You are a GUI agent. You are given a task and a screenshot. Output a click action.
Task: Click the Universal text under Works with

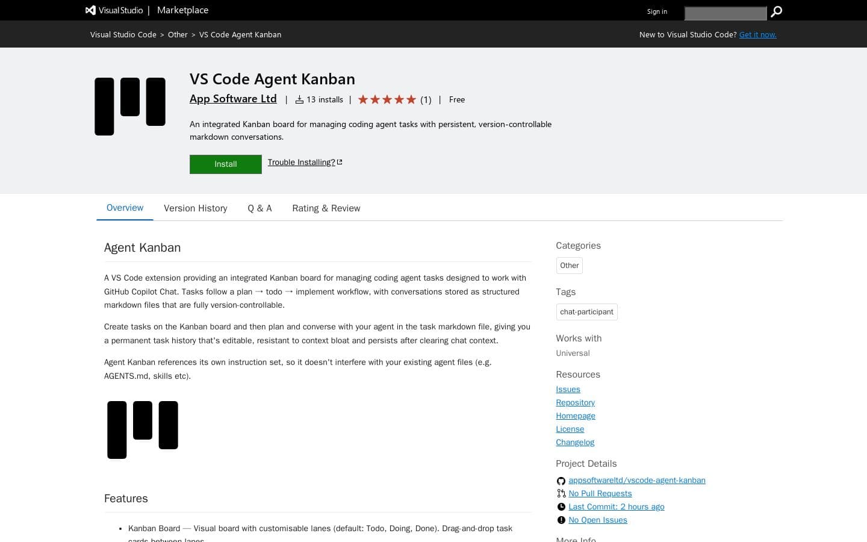(x=573, y=354)
